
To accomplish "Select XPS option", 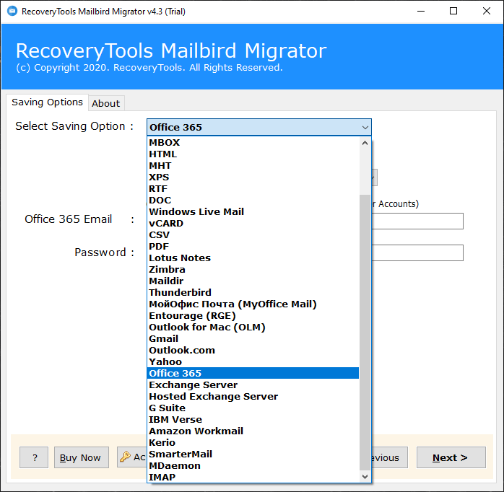I will pyautogui.click(x=253, y=177).
